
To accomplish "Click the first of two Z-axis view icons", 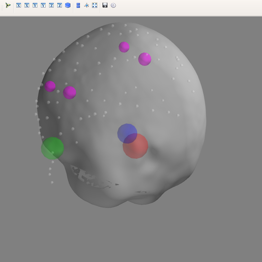I will pos(51,5).
